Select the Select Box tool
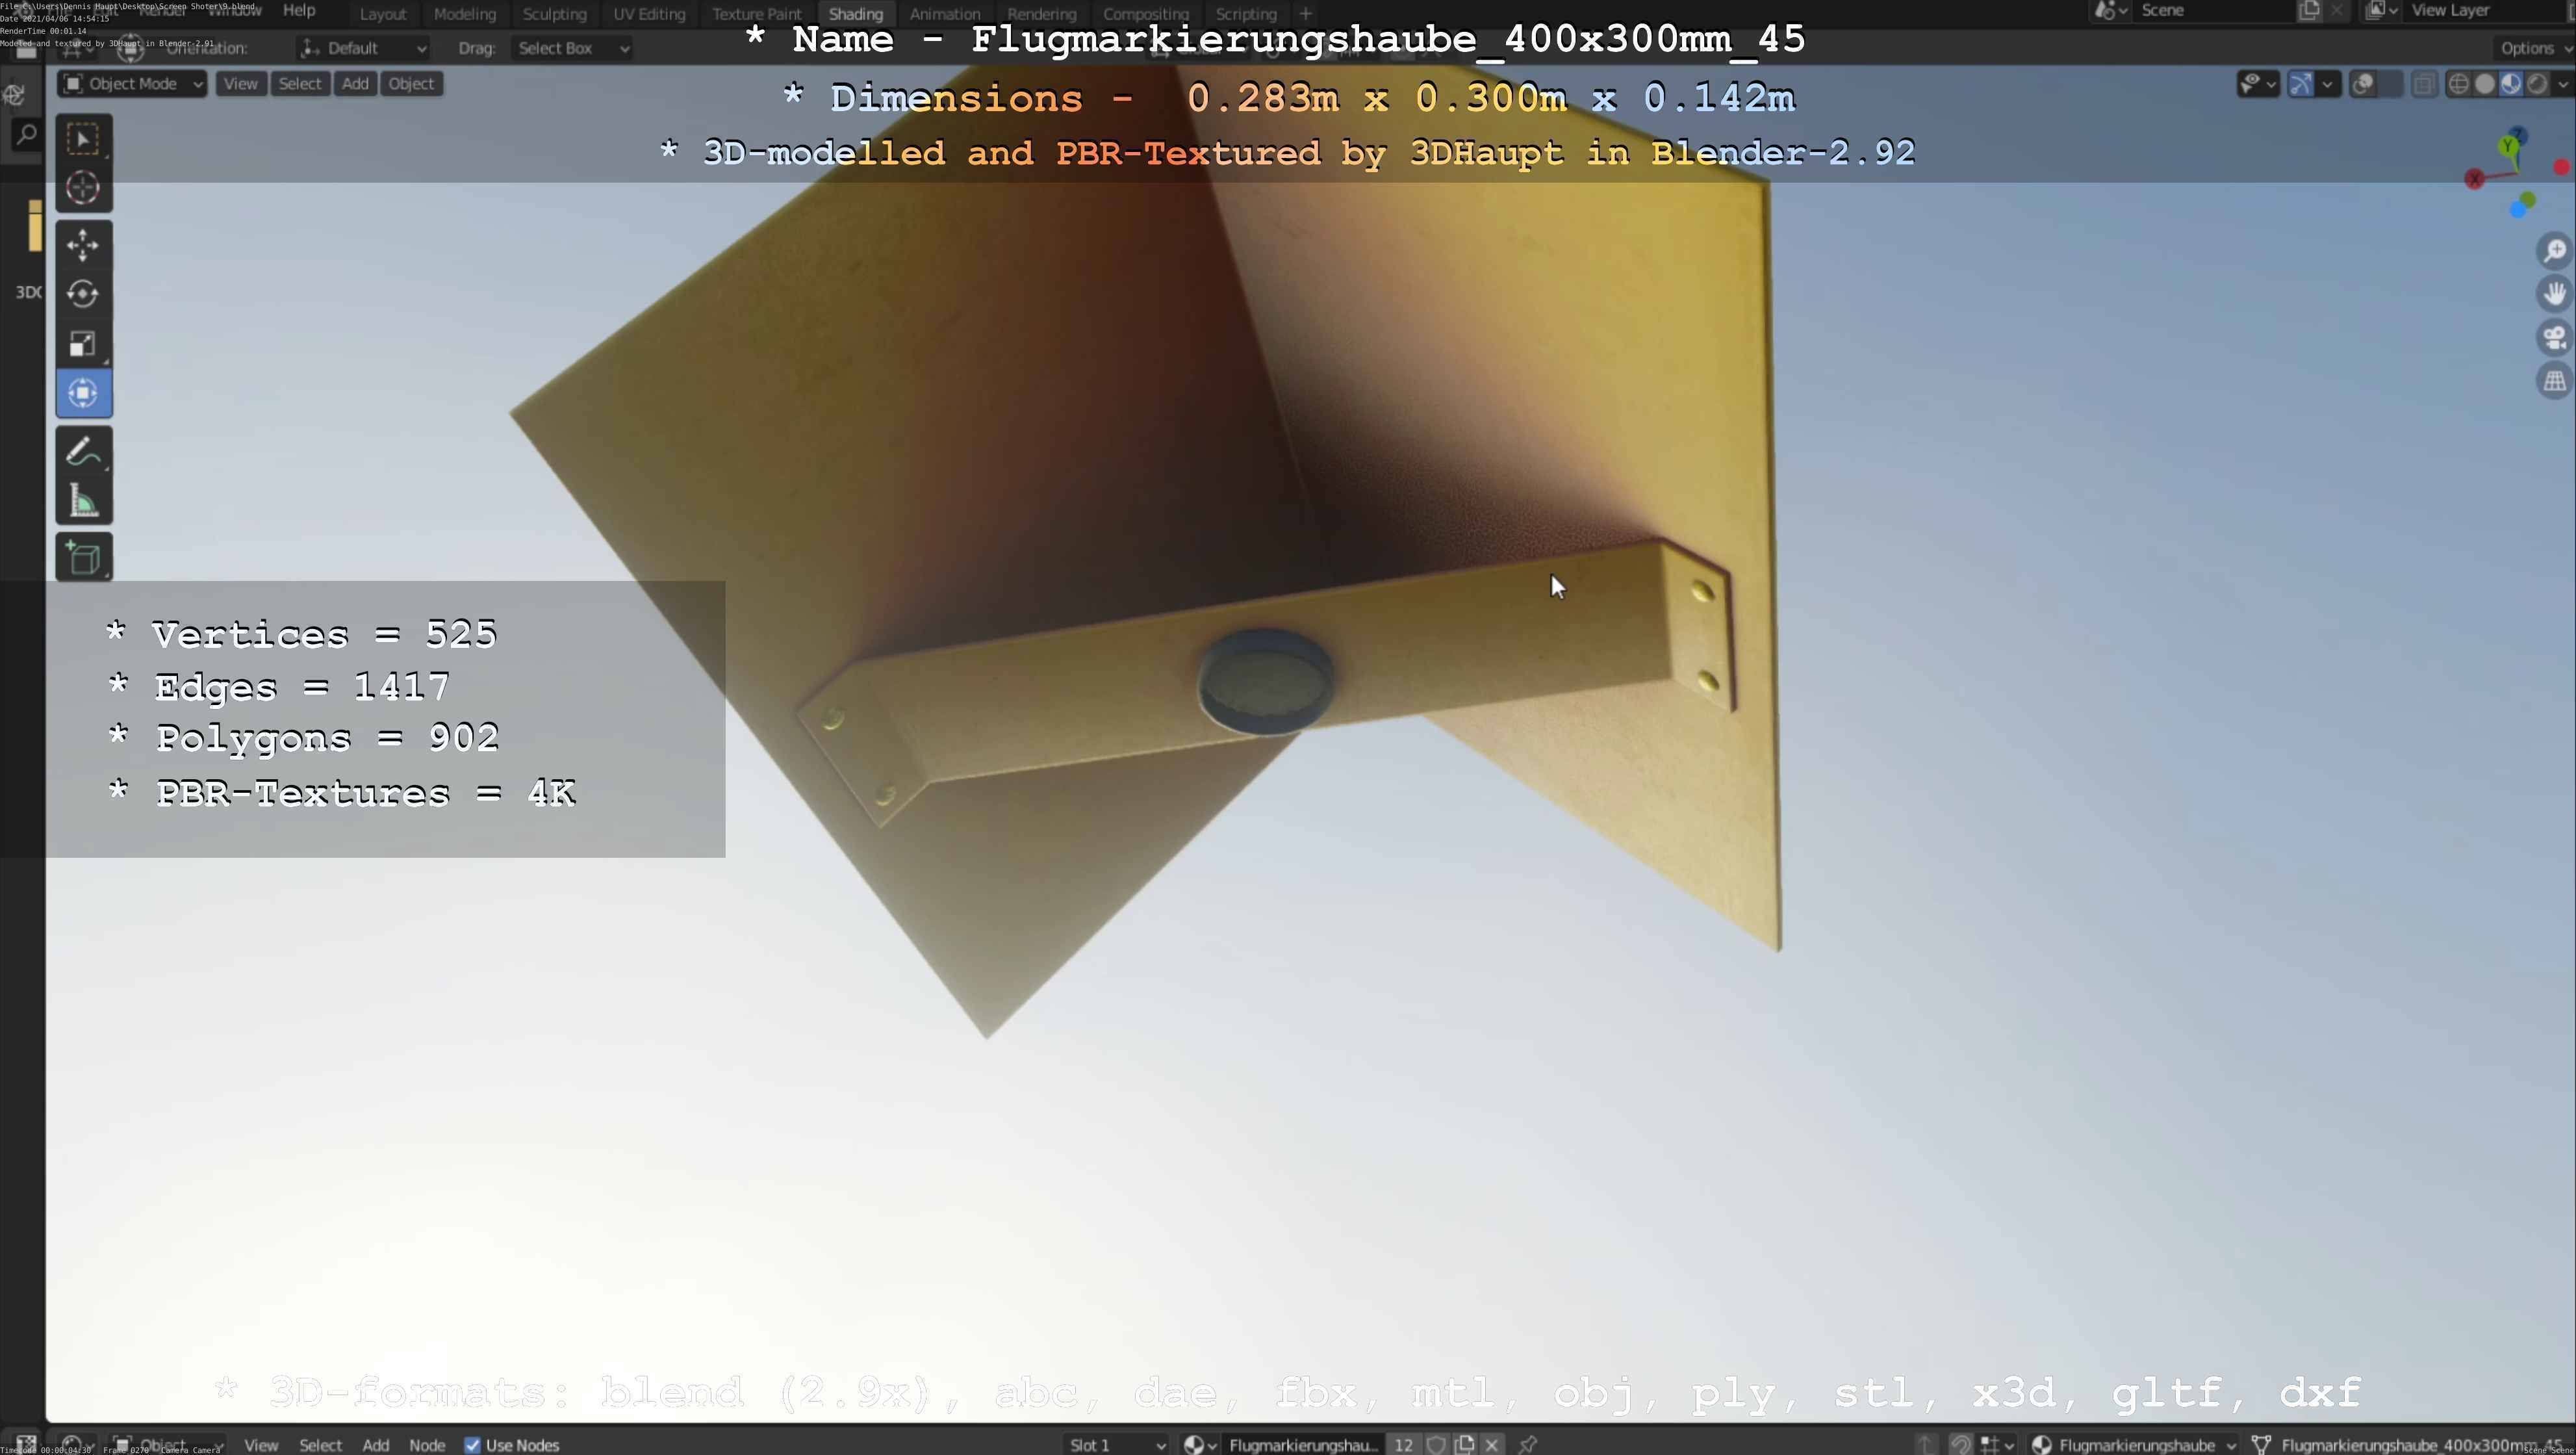Viewport: 2576px width, 1455px height. [x=83, y=138]
